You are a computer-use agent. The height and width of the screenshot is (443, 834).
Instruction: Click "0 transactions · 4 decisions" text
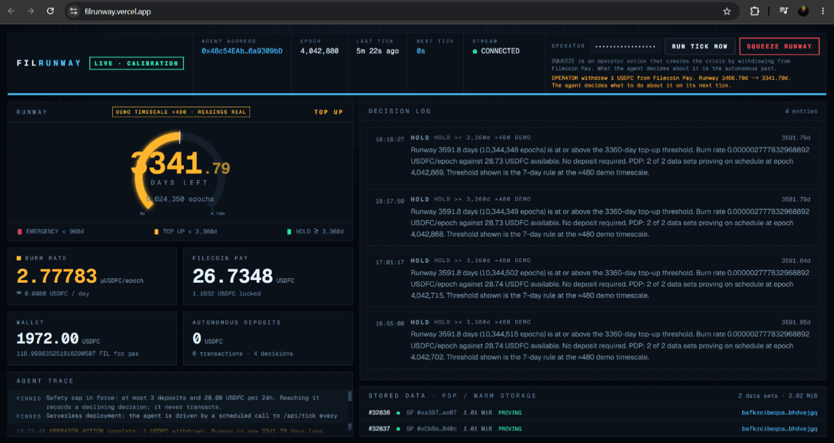(x=243, y=354)
